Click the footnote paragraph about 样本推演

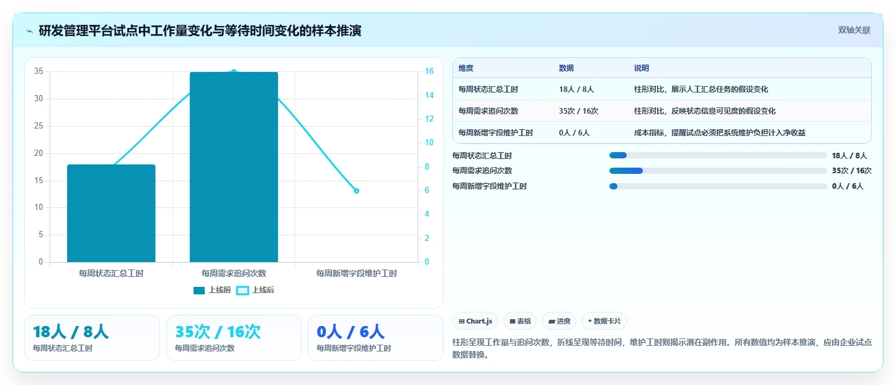(x=663, y=348)
